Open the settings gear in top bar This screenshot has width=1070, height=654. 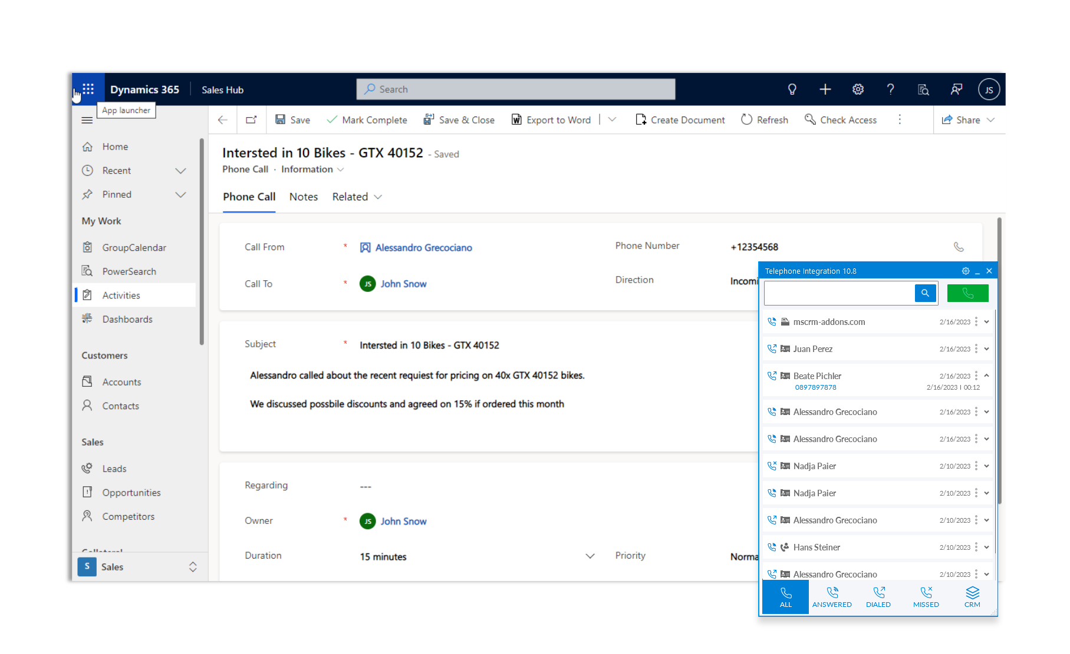[858, 89]
